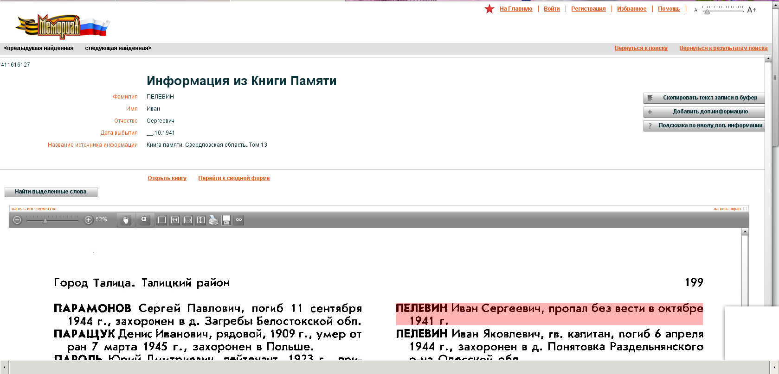Save the page using the floppy disk icon
Image resolution: width=779 pixels, height=374 pixels.
[x=226, y=220]
